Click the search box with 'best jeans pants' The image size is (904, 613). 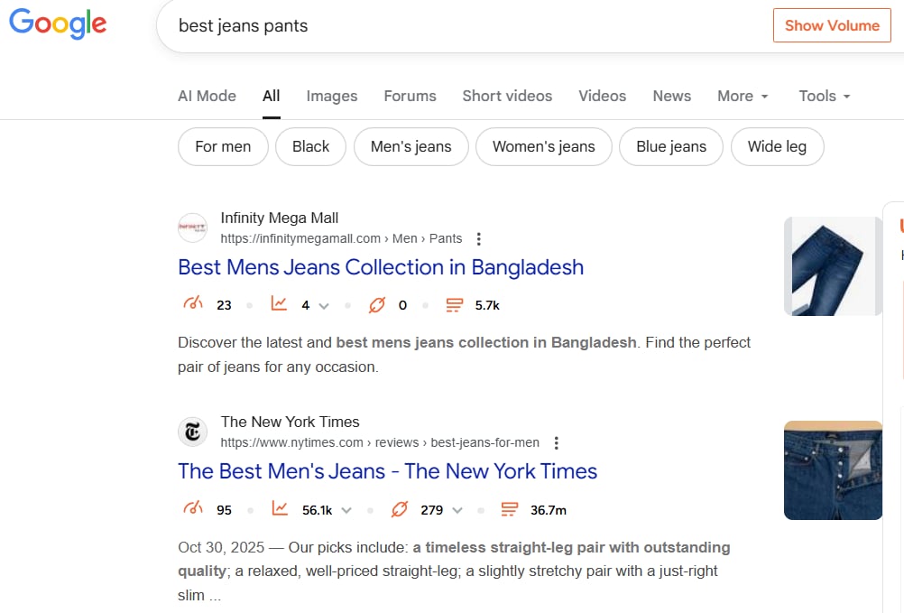tap(451, 25)
